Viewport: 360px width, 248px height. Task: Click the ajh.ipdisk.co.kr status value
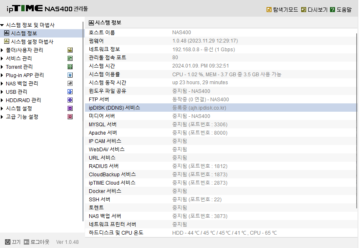click(199, 108)
